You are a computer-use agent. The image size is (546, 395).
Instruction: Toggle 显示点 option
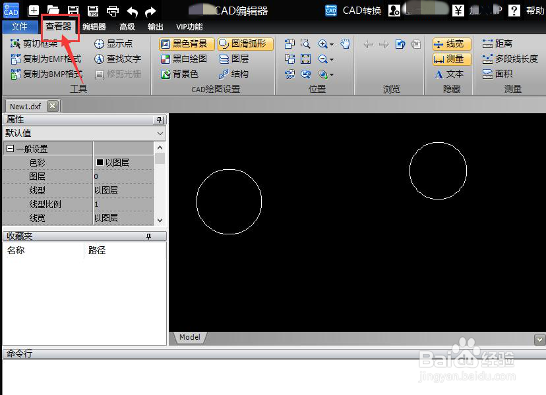coord(113,43)
